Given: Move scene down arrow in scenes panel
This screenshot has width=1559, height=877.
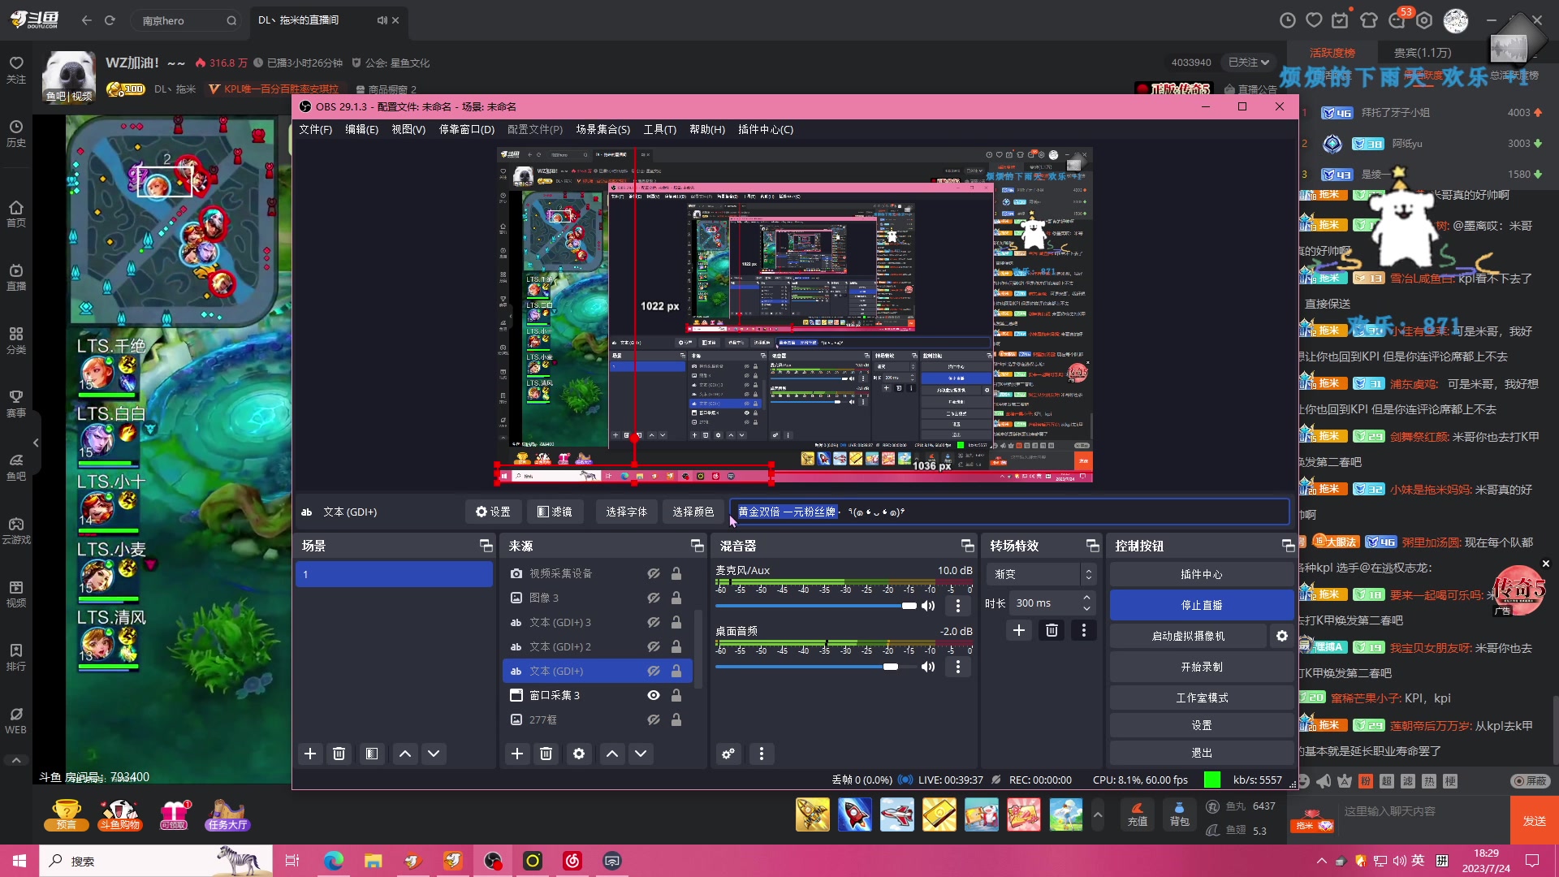Looking at the screenshot, I should (434, 754).
